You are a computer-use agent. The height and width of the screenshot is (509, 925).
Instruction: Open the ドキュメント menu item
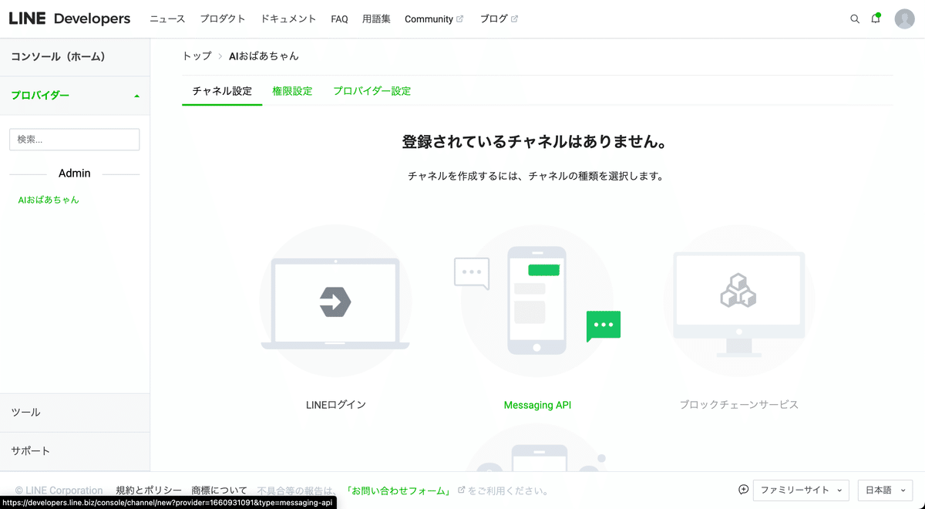coord(288,19)
